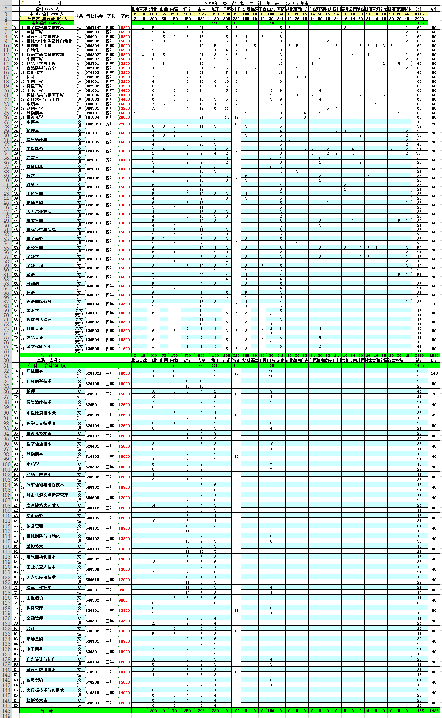Click the 4475 grand total cell
The height and width of the screenshot is (718, 442).
coord(419,14)
